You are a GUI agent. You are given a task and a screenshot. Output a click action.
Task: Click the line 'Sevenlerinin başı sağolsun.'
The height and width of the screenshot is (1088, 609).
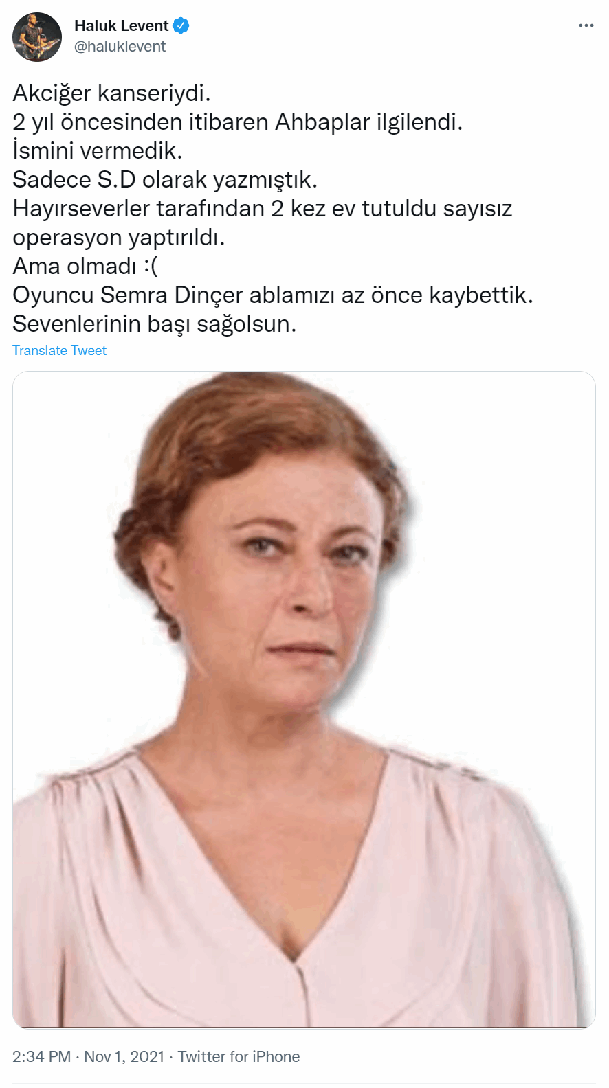pyautogui.click(x=155, y=324)
